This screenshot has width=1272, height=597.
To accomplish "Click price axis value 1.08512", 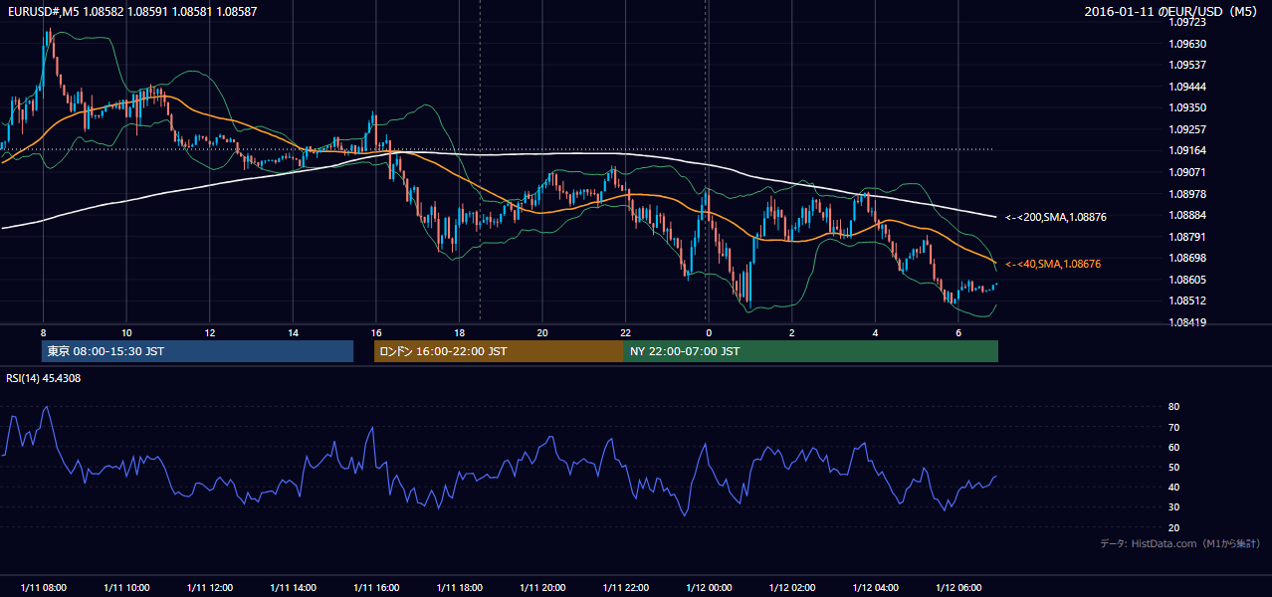I will (x=1188, y=300).
